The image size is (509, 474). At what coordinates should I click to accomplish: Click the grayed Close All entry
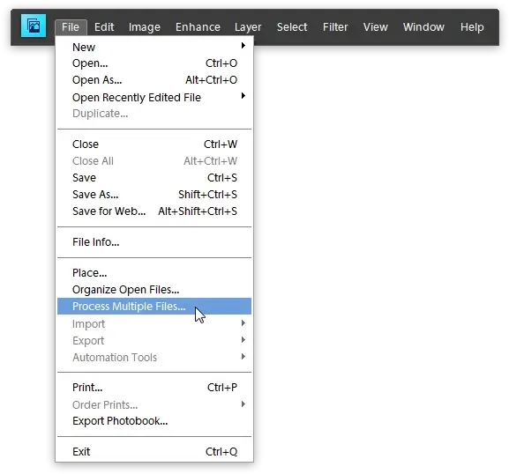[x=154, y=161]
